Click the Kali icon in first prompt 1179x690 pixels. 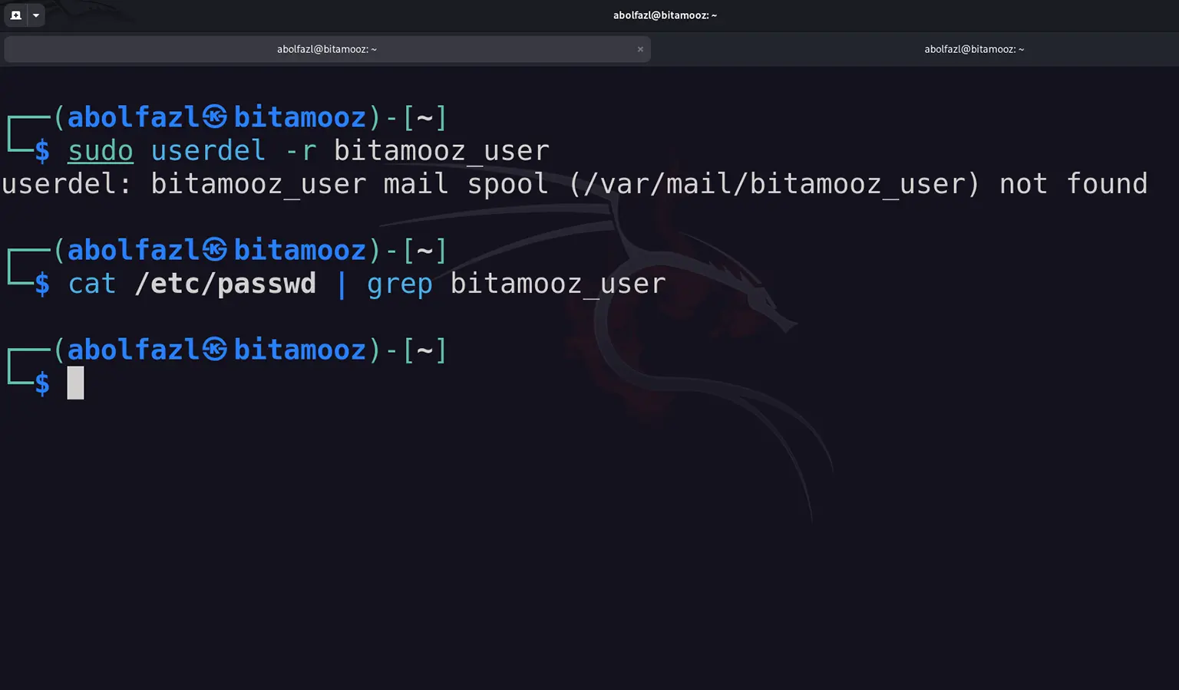[215, 117]
